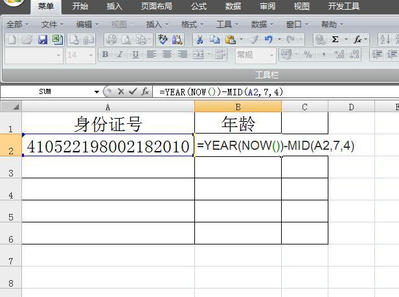Click the Increase Decimal icon
The height and width of the screenshot is (297, 399).
[339, 54]
